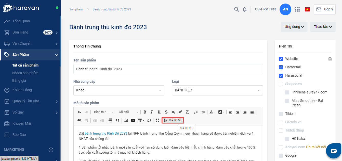Apply italic formatting in the editor toolbar
The width and height of the screenshot is (342, 161).
coord(152,112)
